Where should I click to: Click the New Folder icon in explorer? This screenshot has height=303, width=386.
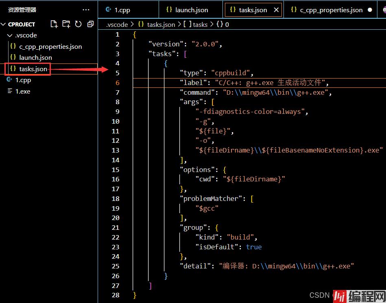click(x=66, y=24)
